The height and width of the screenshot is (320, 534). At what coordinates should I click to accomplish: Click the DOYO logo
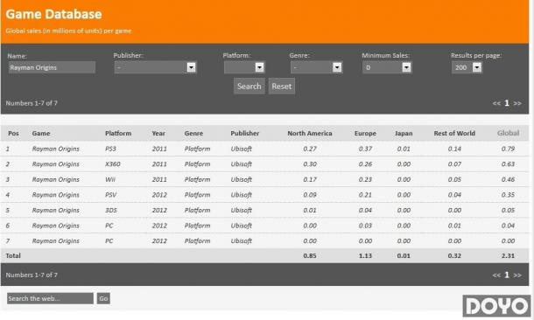497,306
